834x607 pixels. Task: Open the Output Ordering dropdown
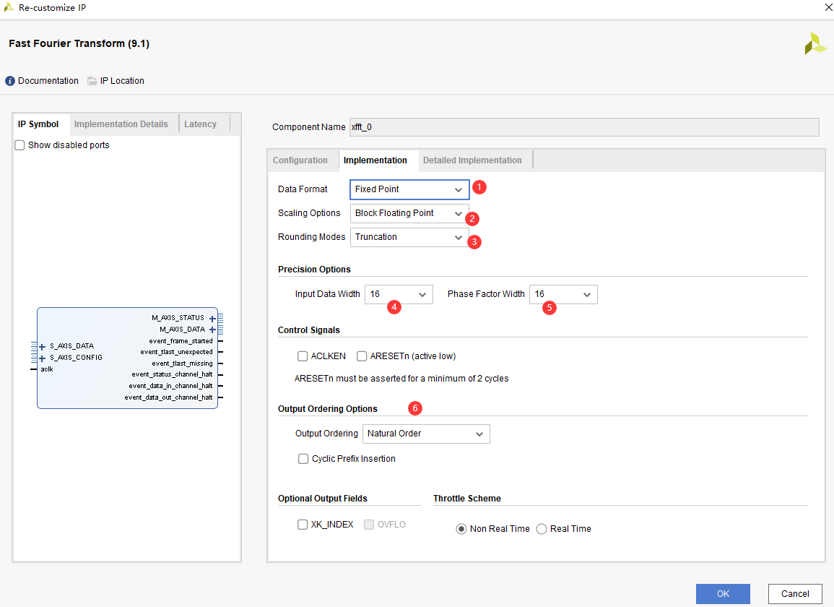426,434
